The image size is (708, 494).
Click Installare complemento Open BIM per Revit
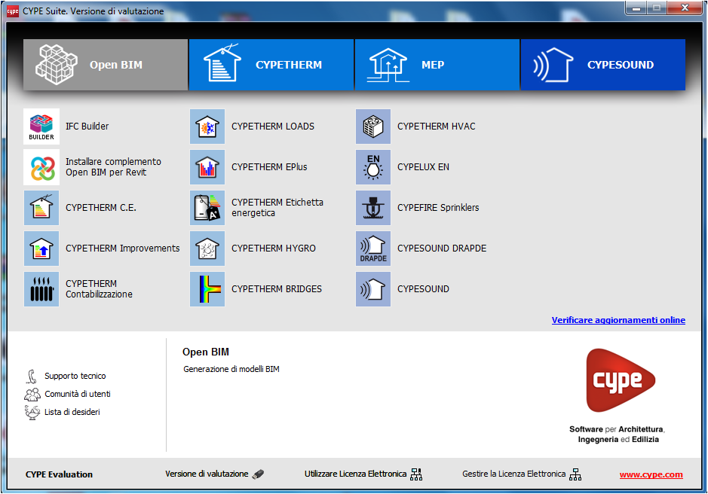(x=41, y=167)
